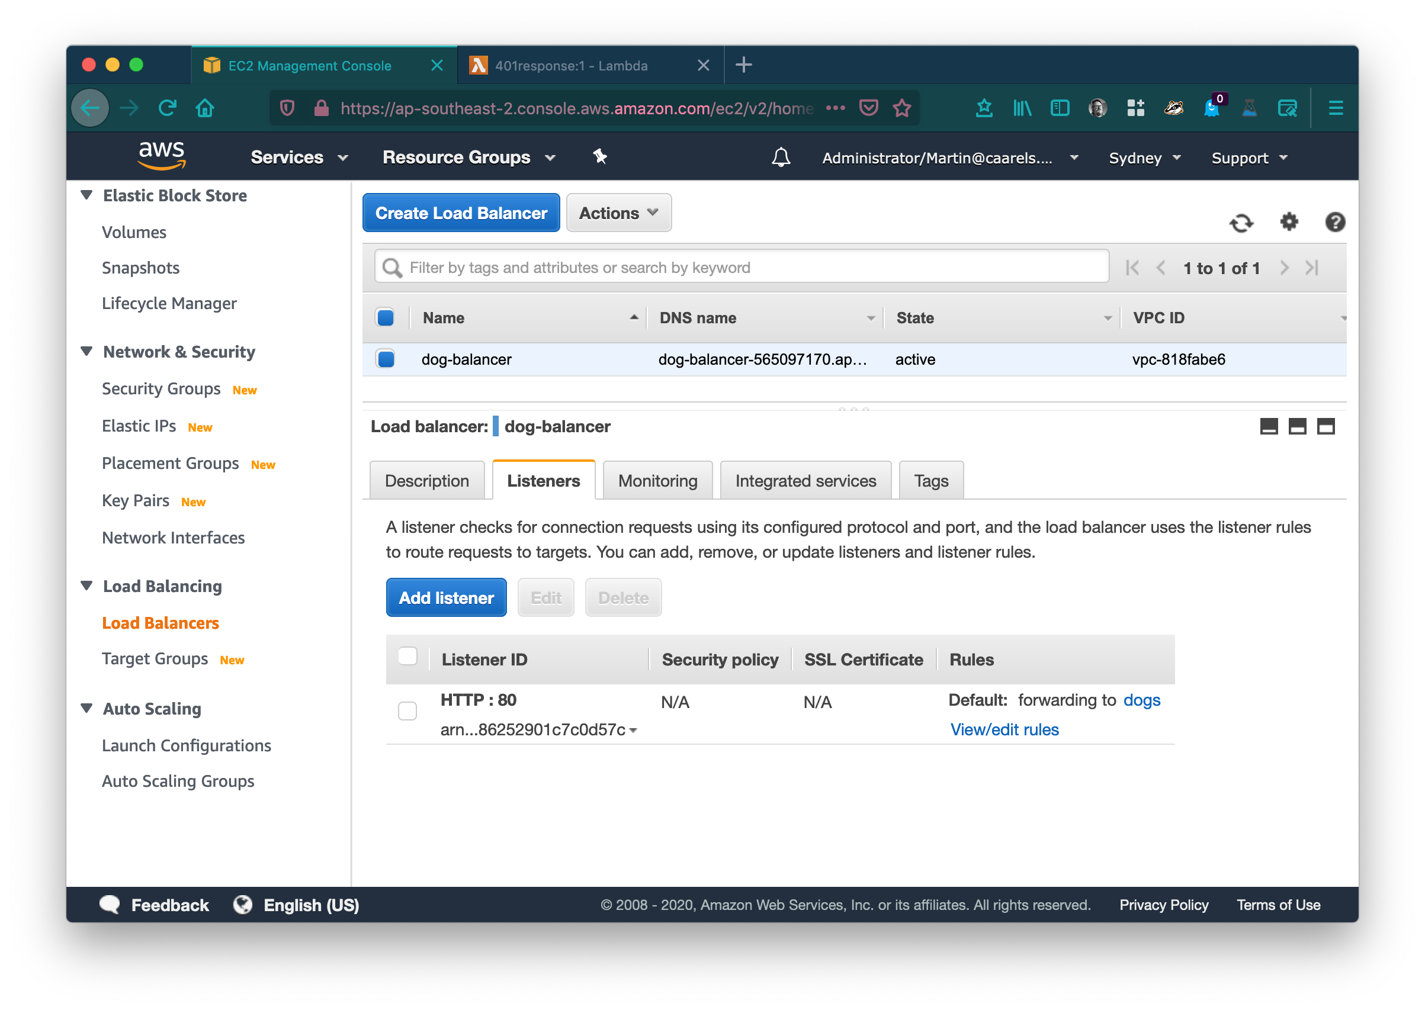Check the HTTP : 80 listener checkbox
This screenshot has width=1425, height=1010.
(x=407, y=710)
